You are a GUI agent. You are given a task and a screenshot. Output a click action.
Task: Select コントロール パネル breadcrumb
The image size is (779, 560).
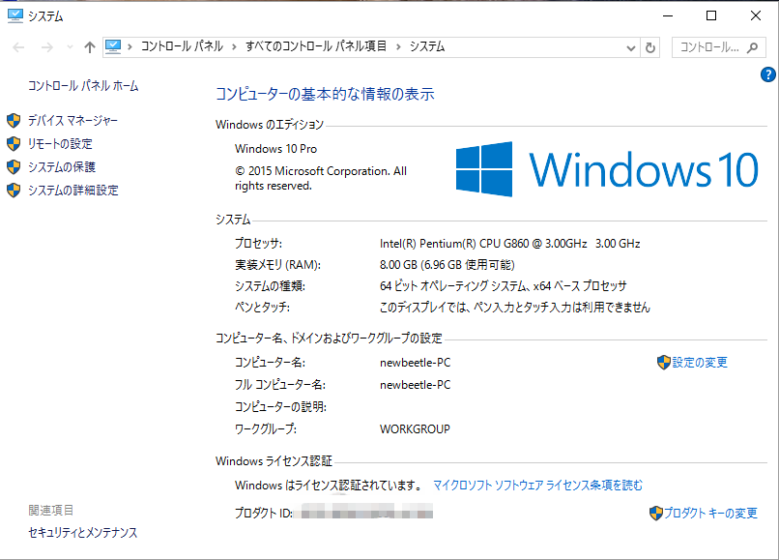click(x=182, y=46)
